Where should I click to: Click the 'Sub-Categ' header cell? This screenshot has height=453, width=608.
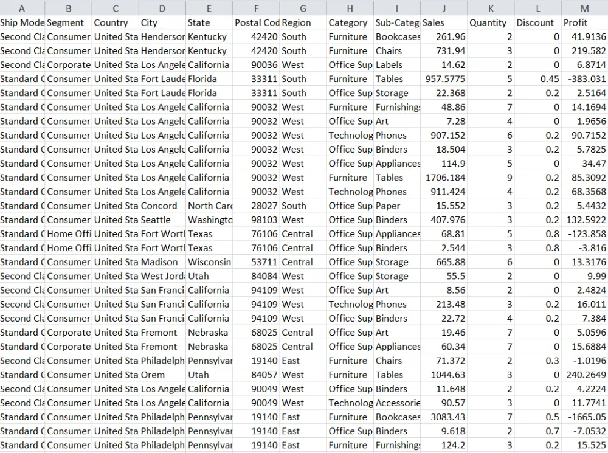click(x=397, y=23)
